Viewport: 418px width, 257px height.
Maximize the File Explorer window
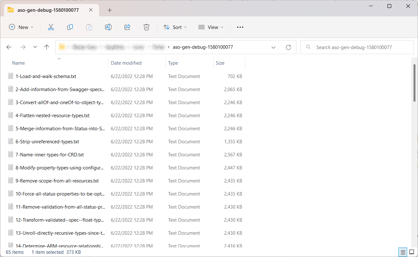[389, 6]
